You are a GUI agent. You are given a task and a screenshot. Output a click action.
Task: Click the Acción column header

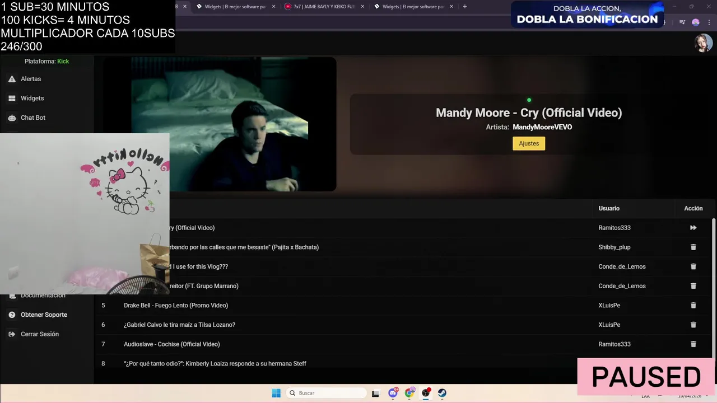(x=693, y=208)
